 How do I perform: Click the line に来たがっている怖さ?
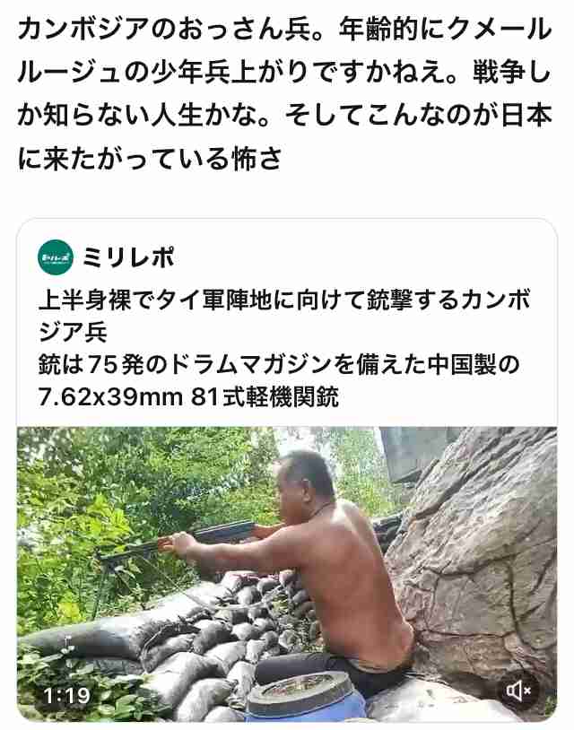pyautogui.click(x=150, y=159)
